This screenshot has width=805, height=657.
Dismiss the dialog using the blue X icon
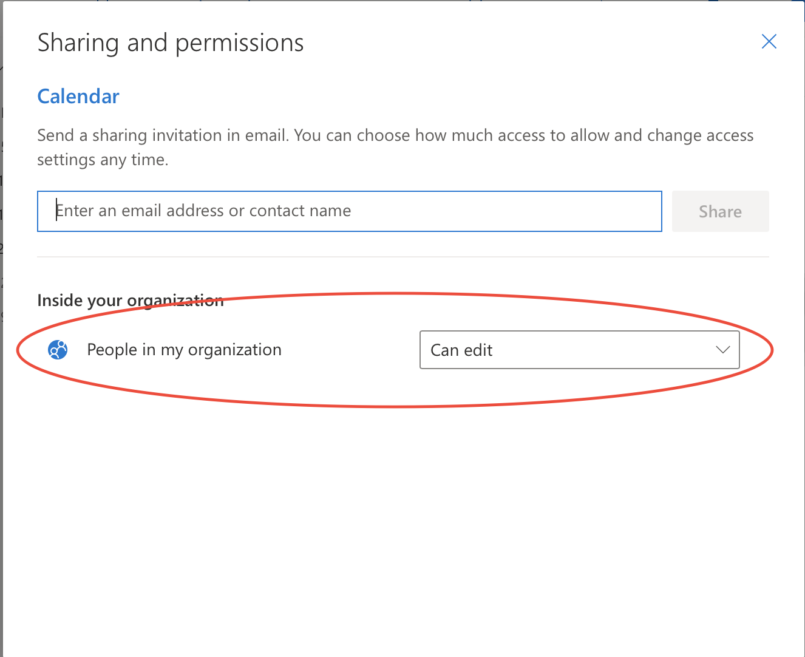click(x=769, y=41)
